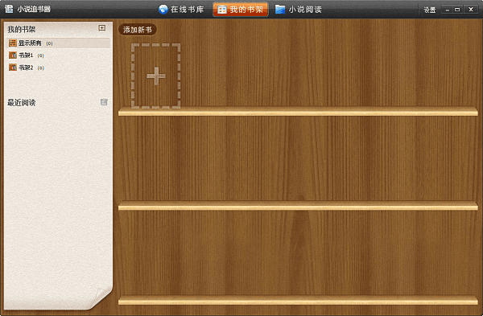Click the add-shelf icon beside 我的书架 header

[x=102, y=28]
